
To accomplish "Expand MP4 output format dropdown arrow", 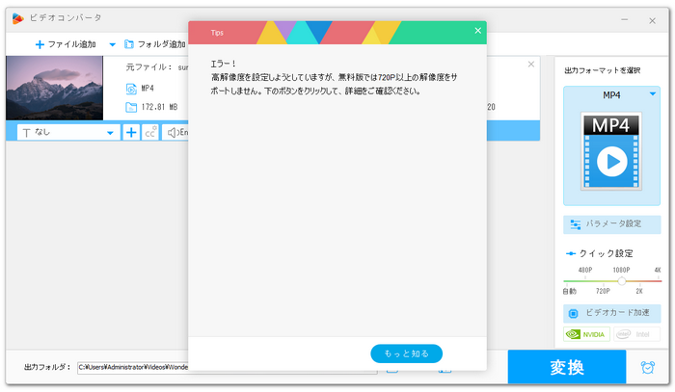I will [x=653, y=93].
